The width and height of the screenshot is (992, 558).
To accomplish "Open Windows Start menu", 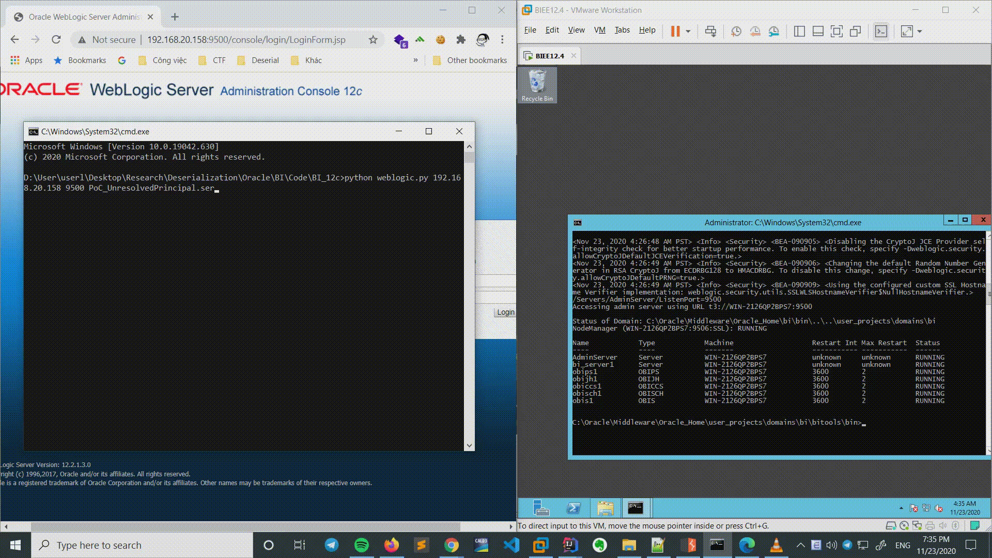I will coord(15,545).
